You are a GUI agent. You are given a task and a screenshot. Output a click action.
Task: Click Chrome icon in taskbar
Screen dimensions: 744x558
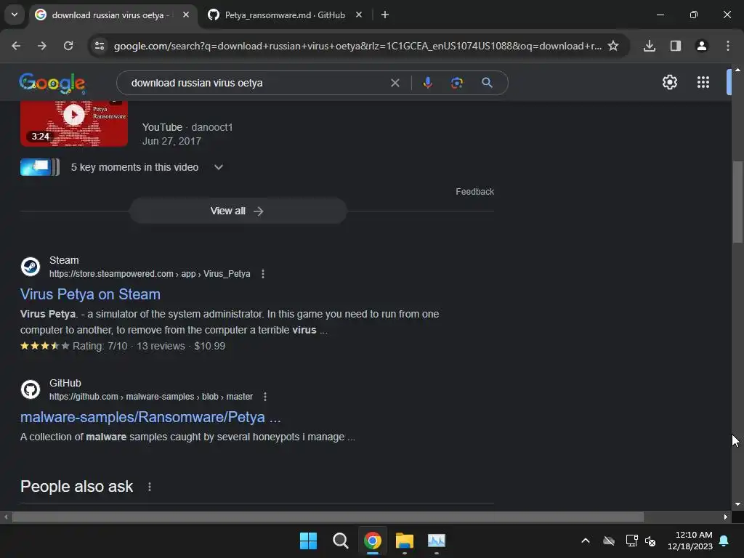373,541
